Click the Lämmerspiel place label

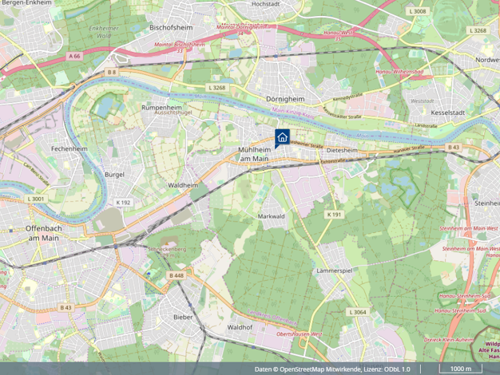[335, 270]
